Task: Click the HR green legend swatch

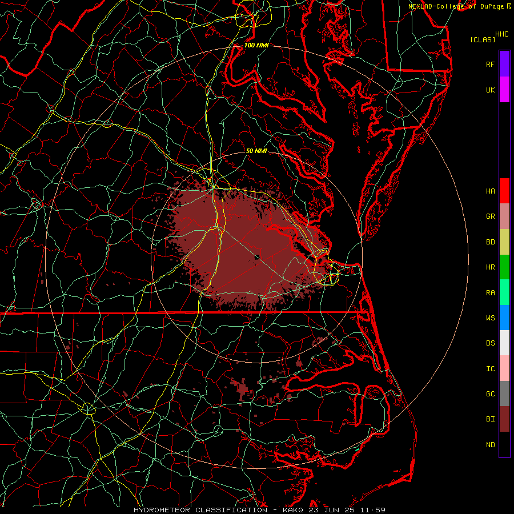Action: click(504, 267)
